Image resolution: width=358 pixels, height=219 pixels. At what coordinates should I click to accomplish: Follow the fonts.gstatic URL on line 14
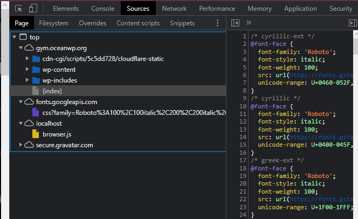coord(321,137)
